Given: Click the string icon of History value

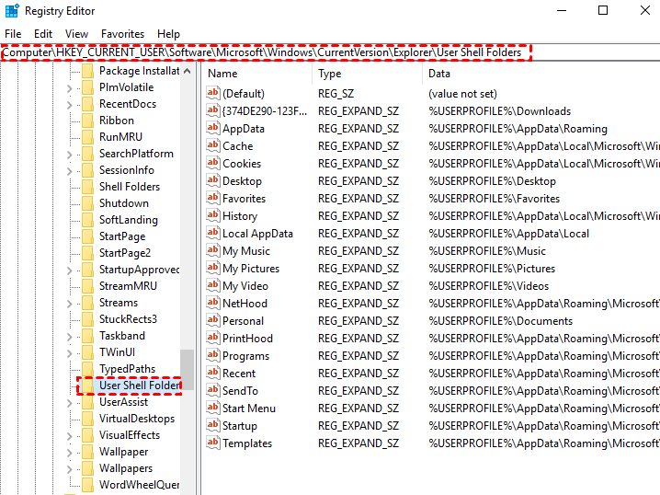Looking at the screenshot, I should point(213,215).
